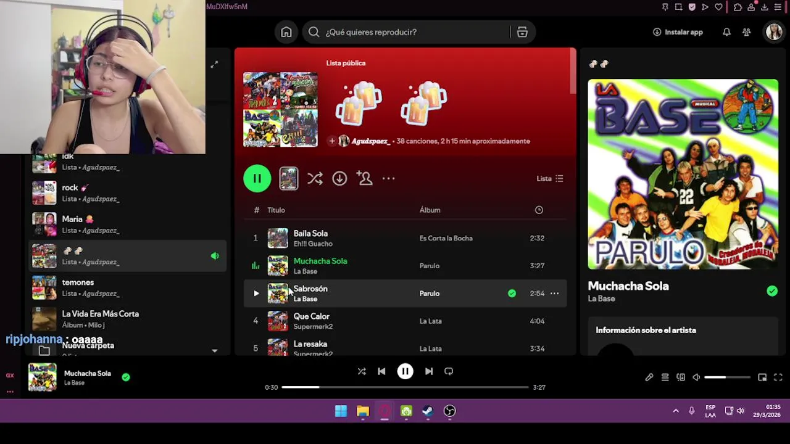790x444 pixels.
Task: Open album La Lata on Que Calor row
Action: pyautogui.click(x=430, y=321)
